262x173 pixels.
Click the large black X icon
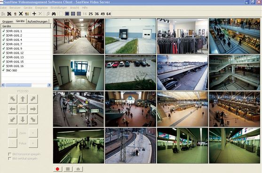(x=21, y=14)
